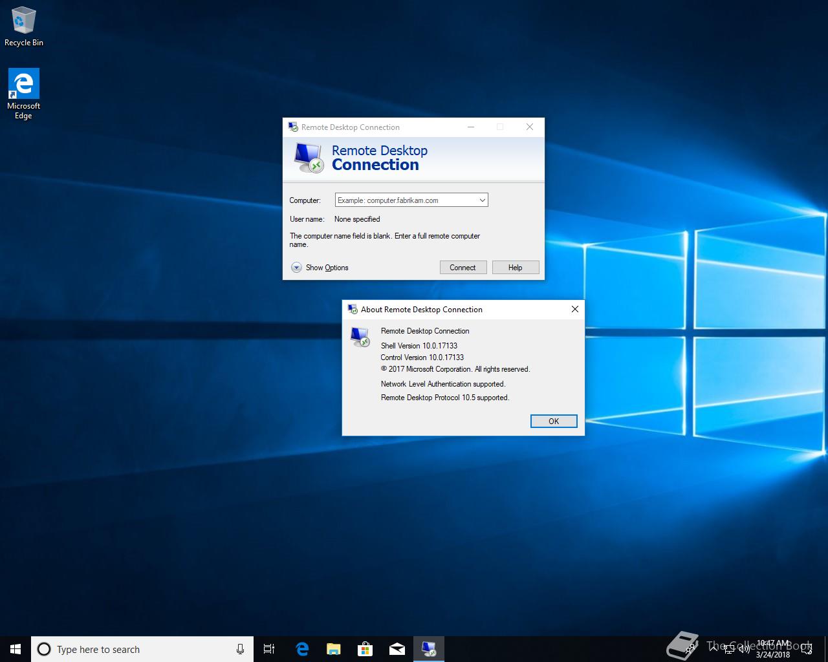This screenshot has width=828, height=662.
Task: Open the Recycle Bin desktop icon
Action: [x=23, y=27]
